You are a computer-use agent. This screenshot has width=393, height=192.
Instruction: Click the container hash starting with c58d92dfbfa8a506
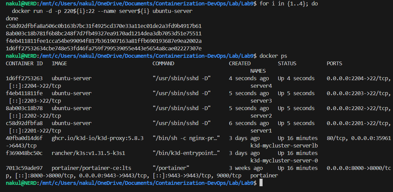click(x=104, y=26)
